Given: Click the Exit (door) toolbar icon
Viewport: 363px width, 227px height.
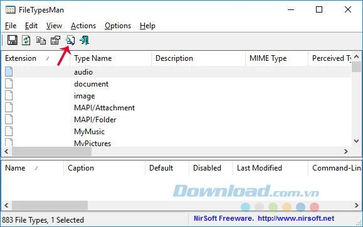Looking at the screenshot, I should [x=84, y=40].
